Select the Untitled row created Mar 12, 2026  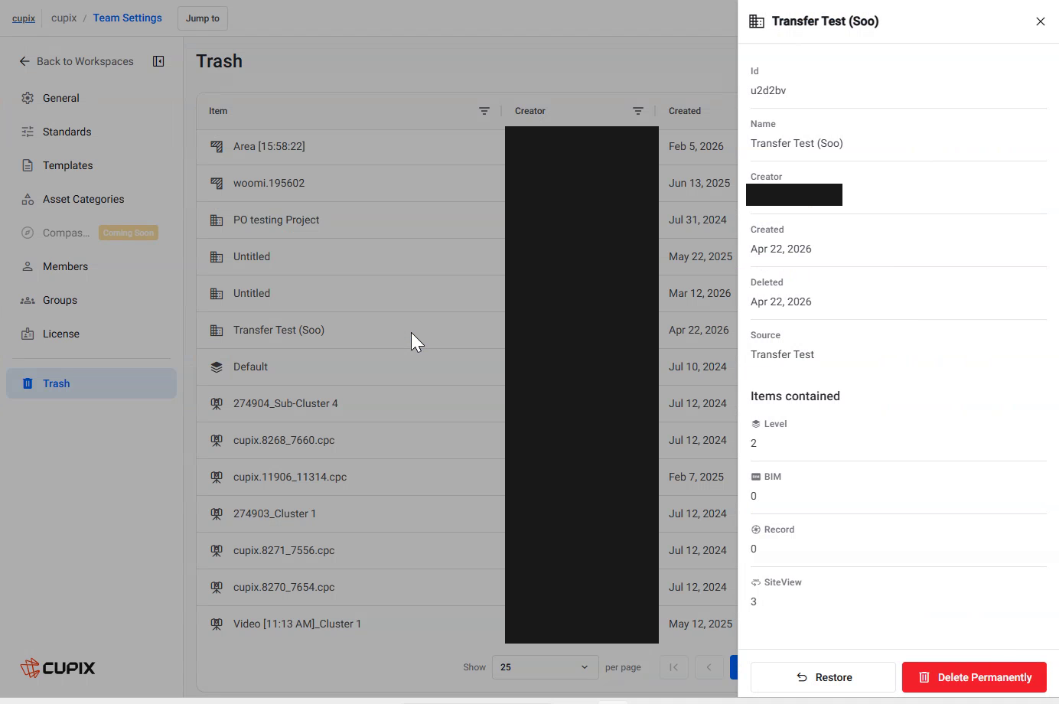(467, 293)
